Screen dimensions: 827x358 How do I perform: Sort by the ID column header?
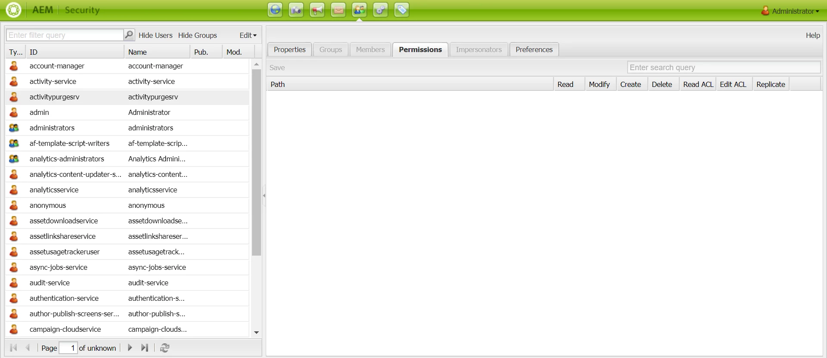75,52
